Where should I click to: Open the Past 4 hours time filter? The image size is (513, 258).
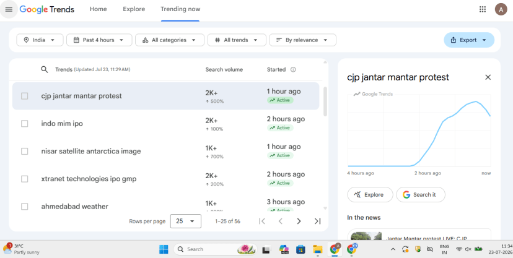coord(99,40)
